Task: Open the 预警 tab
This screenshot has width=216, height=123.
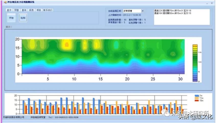Action: tap(17, 10)
